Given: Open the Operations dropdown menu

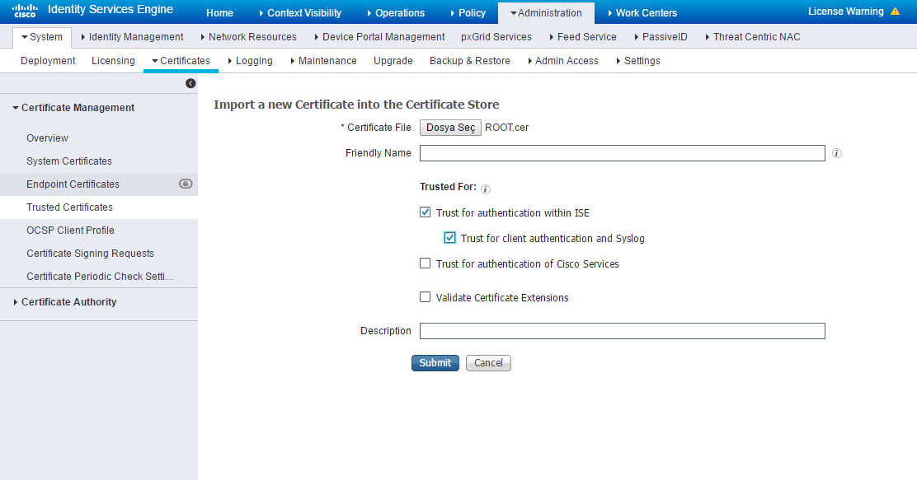Looking at the screenshot, I should click(x=396, y=13).
